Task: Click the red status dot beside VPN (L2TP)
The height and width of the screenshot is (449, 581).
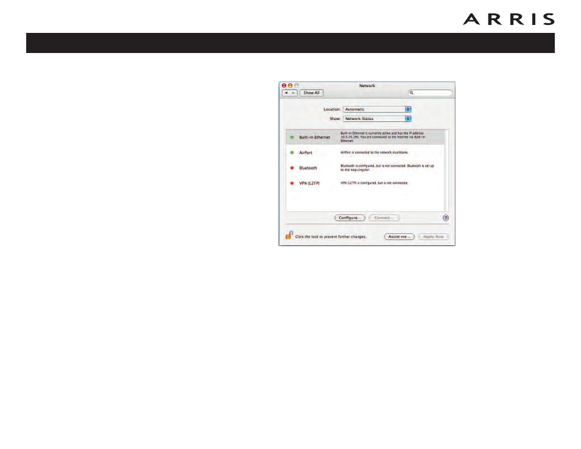Action: pyautogui.click(x=292, y=183)
